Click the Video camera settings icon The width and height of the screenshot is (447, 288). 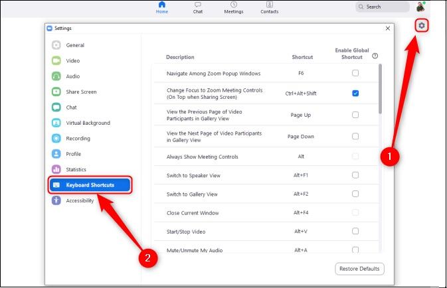coord(56,60)
